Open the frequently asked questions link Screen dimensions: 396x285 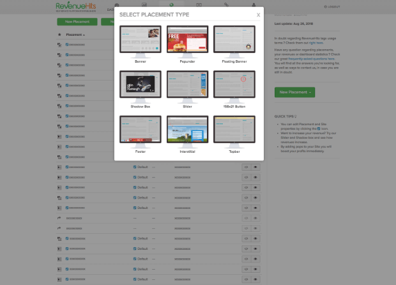click(x=304, y=59)
